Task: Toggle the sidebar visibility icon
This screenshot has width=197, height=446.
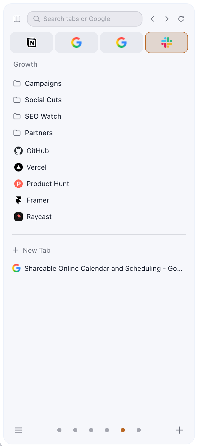Action: (17, 19)
